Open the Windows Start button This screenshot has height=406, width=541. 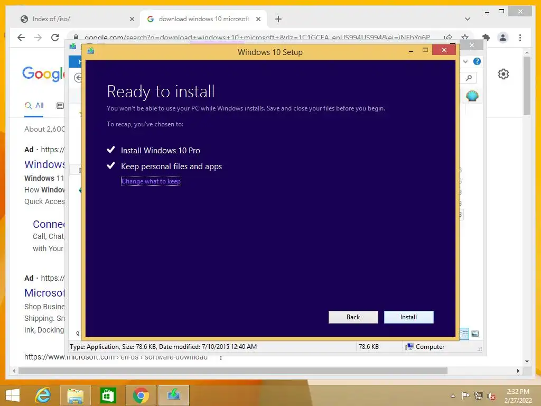13,395
